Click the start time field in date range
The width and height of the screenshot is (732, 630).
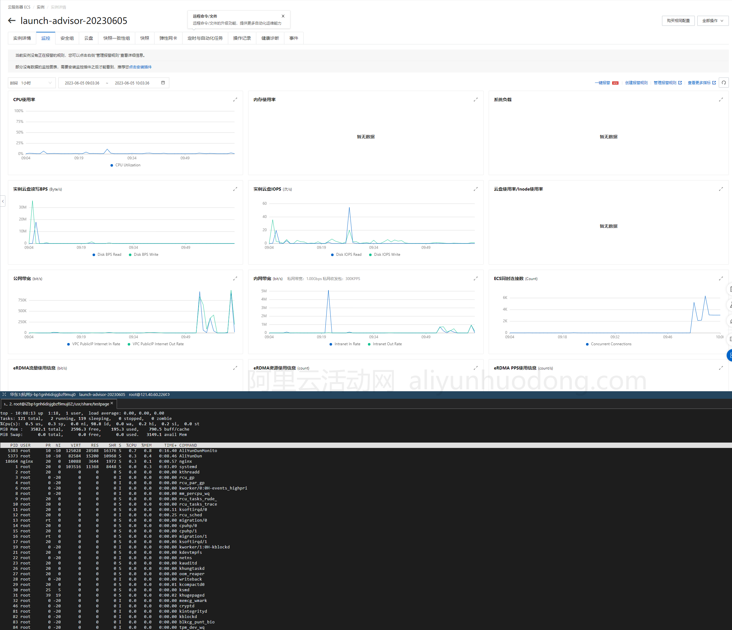pyautogui.click(x=82, y=83)
